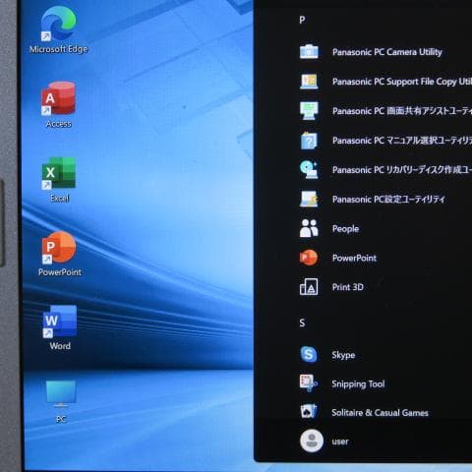
Task: Select the Solitaire & Casual Games text
Action: (380, 412)
